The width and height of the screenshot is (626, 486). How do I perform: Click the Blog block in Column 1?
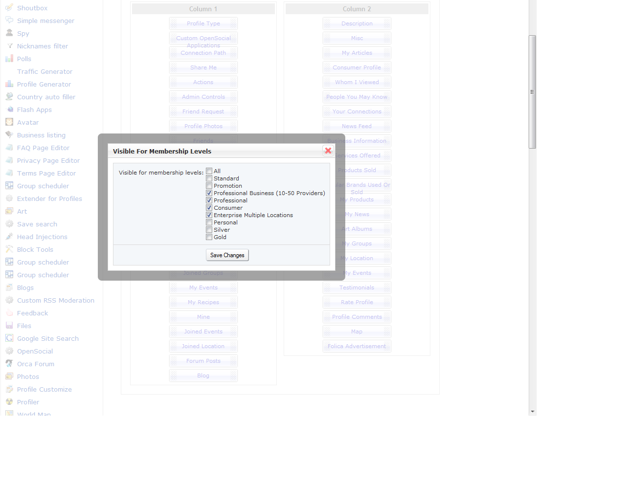[203, 376]
